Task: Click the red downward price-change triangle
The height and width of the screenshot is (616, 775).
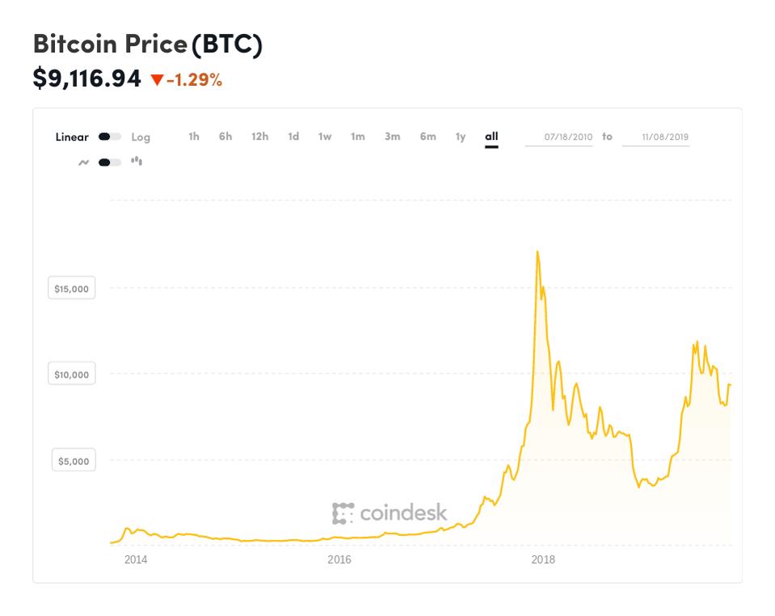Action: [x=156, y=81]
